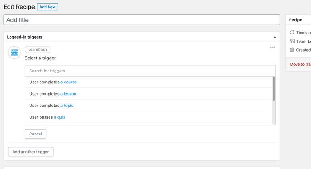Click the Created calendar icon

pyautogui.click(x=291, y=50)
